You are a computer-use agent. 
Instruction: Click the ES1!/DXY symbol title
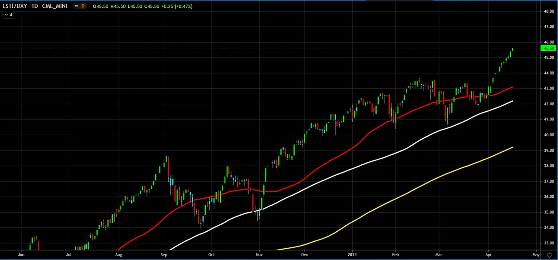point(14,6)
